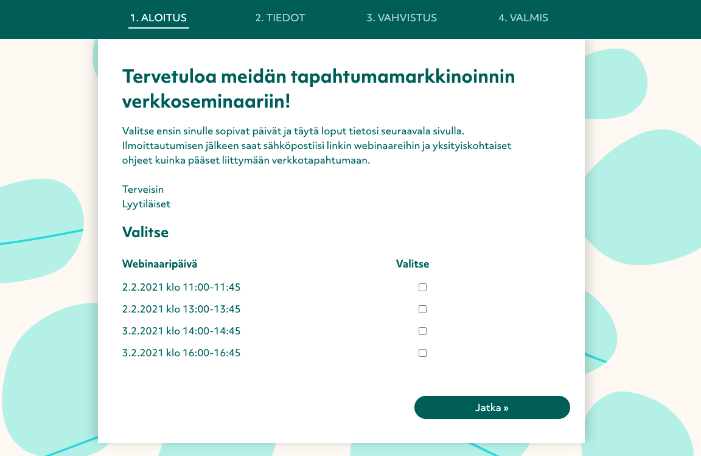Screen dimensions: 701x456
Task: Click the 2.2.2021 klo 11:00-11:45 date label
Action: pyautogui.click(x=181, y=288)
